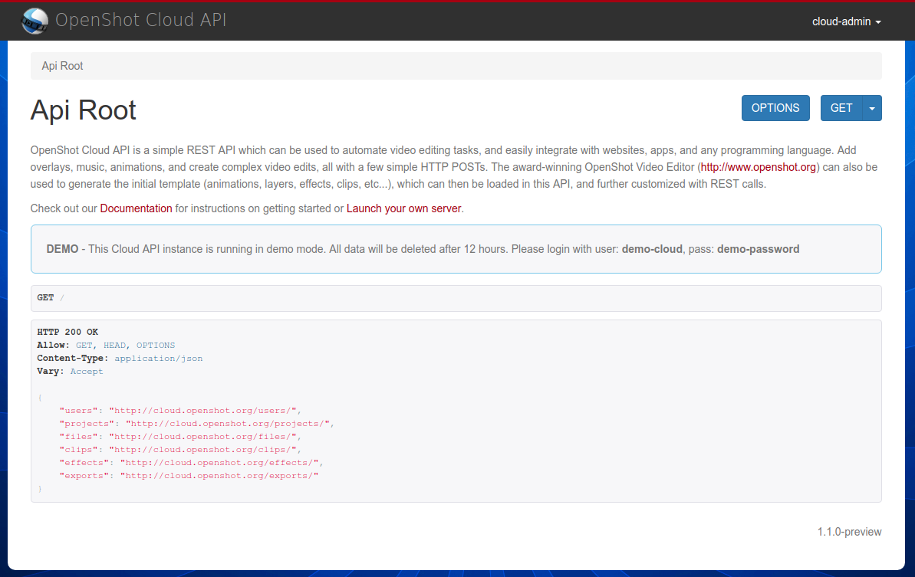Viewport: 915px width, 577px height.
Task: Select the Api Root breadcrumb
Action: (x=62, y=66)
